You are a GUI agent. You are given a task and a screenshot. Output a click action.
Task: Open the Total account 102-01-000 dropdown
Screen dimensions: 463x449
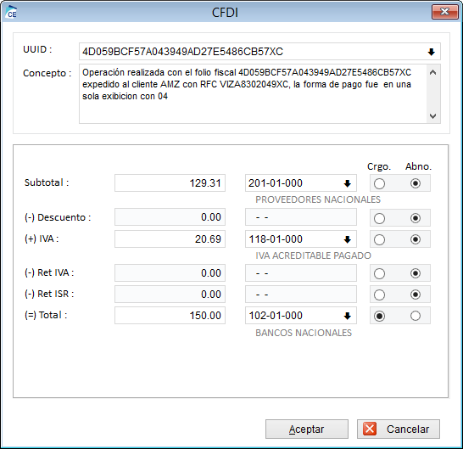tap(348, 316)
